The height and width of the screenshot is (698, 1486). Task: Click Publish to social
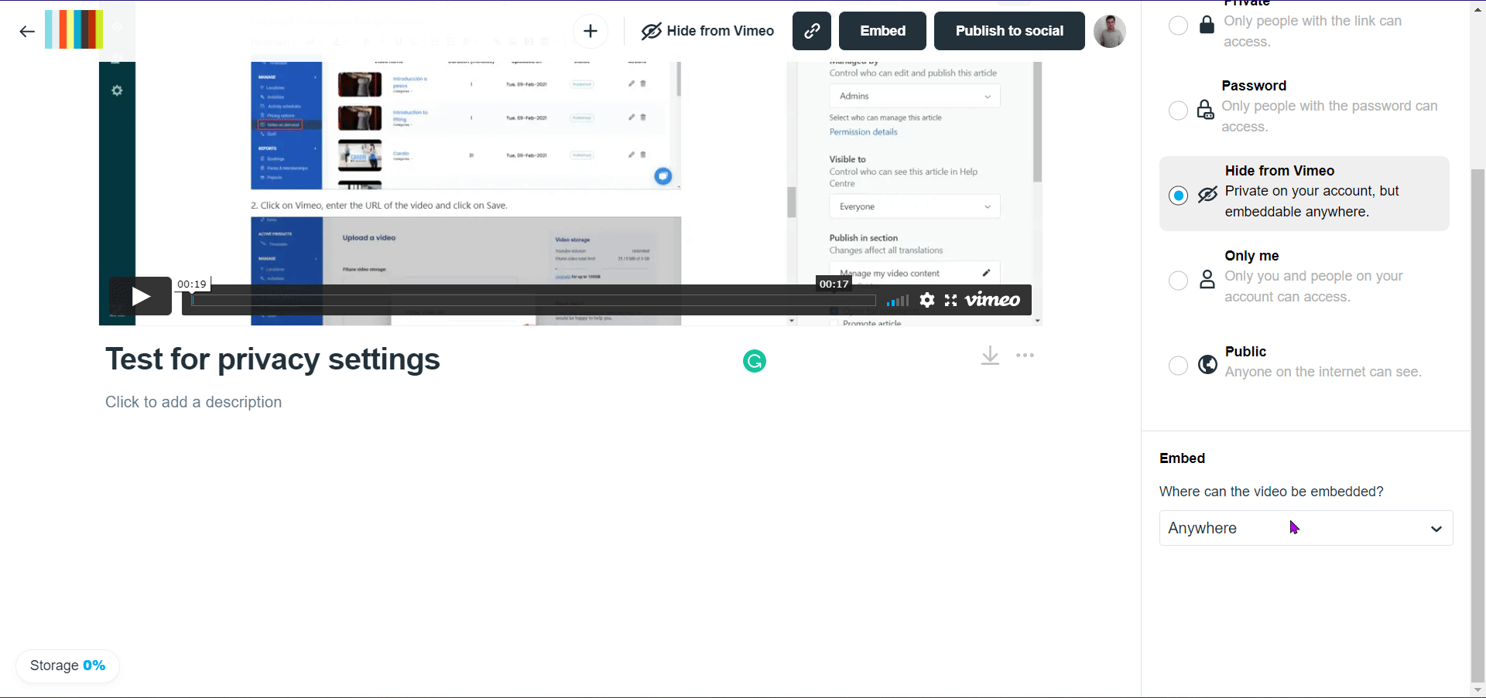coord(1009,31)
